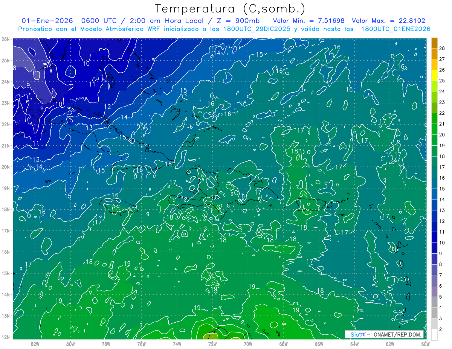Click the purple swatch between 5 and 6
The height and width of the screenshot is (349, 452).
(434, 291)
